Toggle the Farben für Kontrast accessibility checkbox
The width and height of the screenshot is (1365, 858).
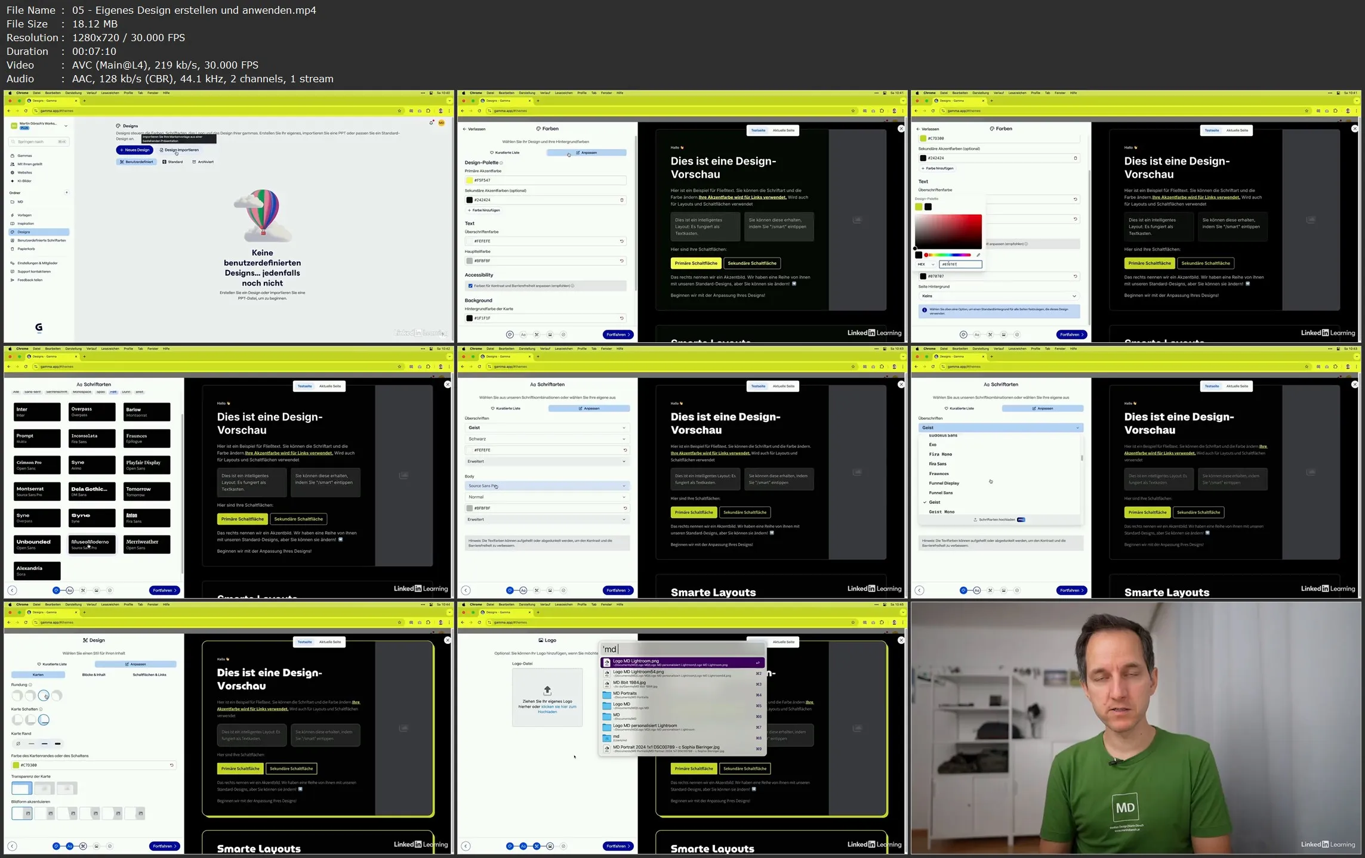[x=470, y=286]
